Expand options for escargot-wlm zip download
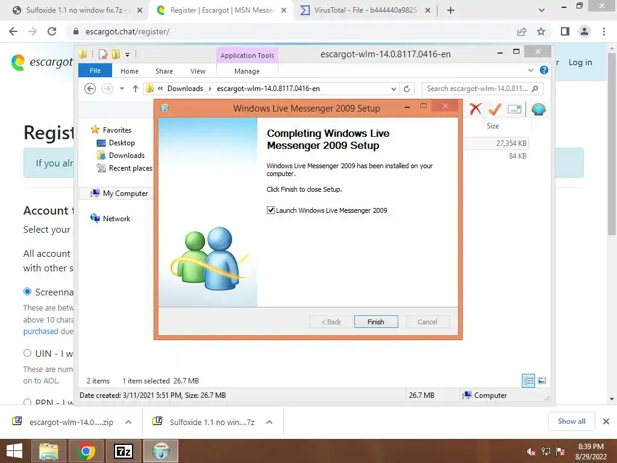Viewport: 617px width, 463px height. (128, 422)
